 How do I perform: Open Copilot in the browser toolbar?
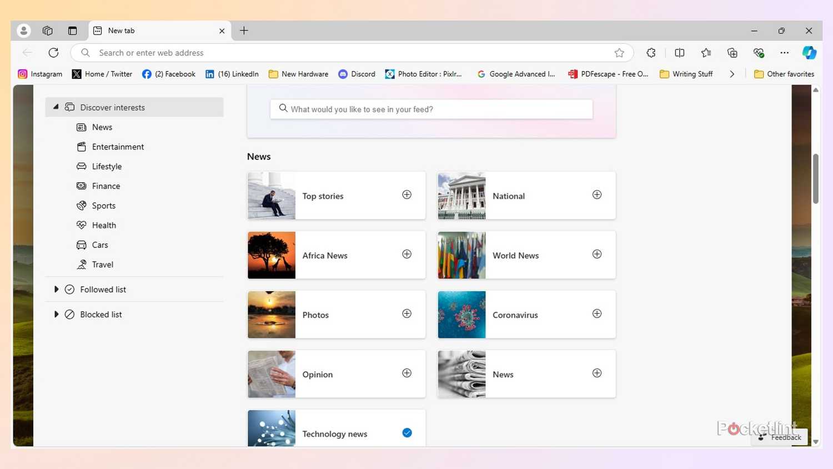[x=809, y=52]
